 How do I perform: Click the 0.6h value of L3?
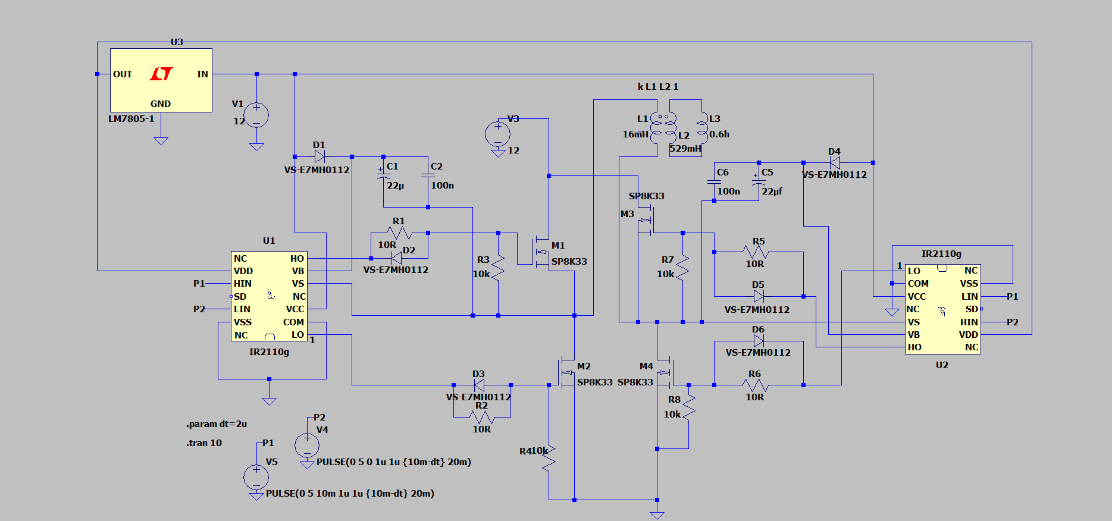[x=719, y=134]
